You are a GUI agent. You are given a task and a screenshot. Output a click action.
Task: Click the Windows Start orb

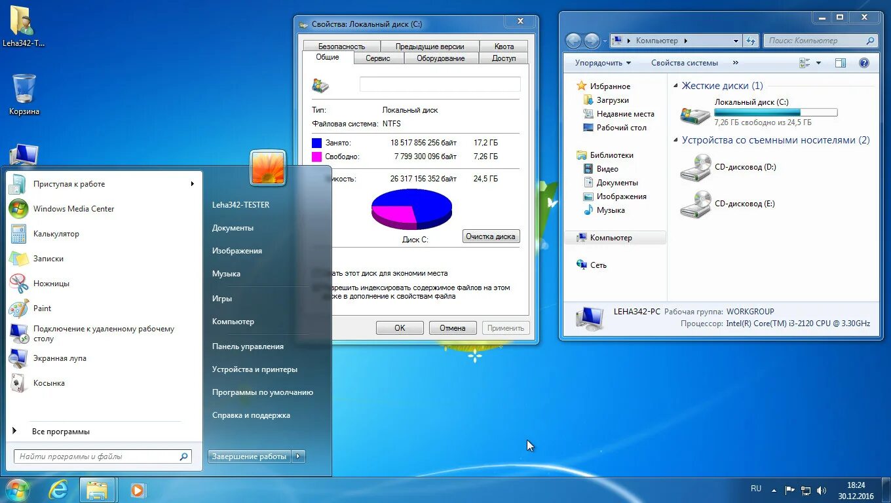tap(17, 489)
